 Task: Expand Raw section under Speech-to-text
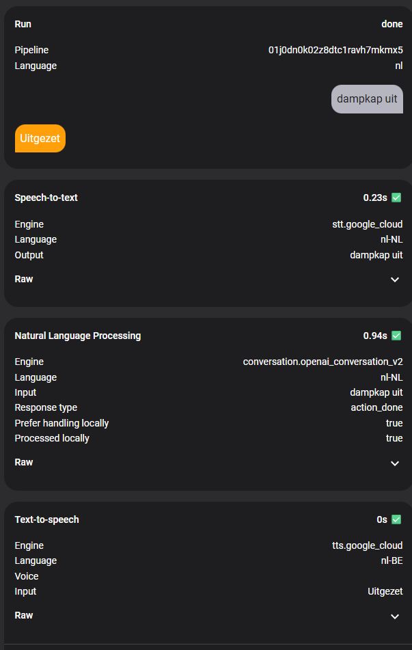point(394,280)
